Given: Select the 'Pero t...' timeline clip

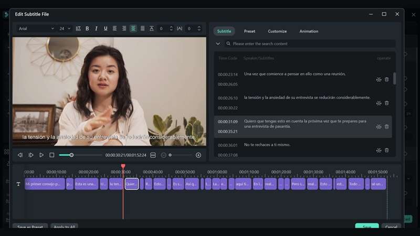Looking at the screenshot, I should 298,184.
